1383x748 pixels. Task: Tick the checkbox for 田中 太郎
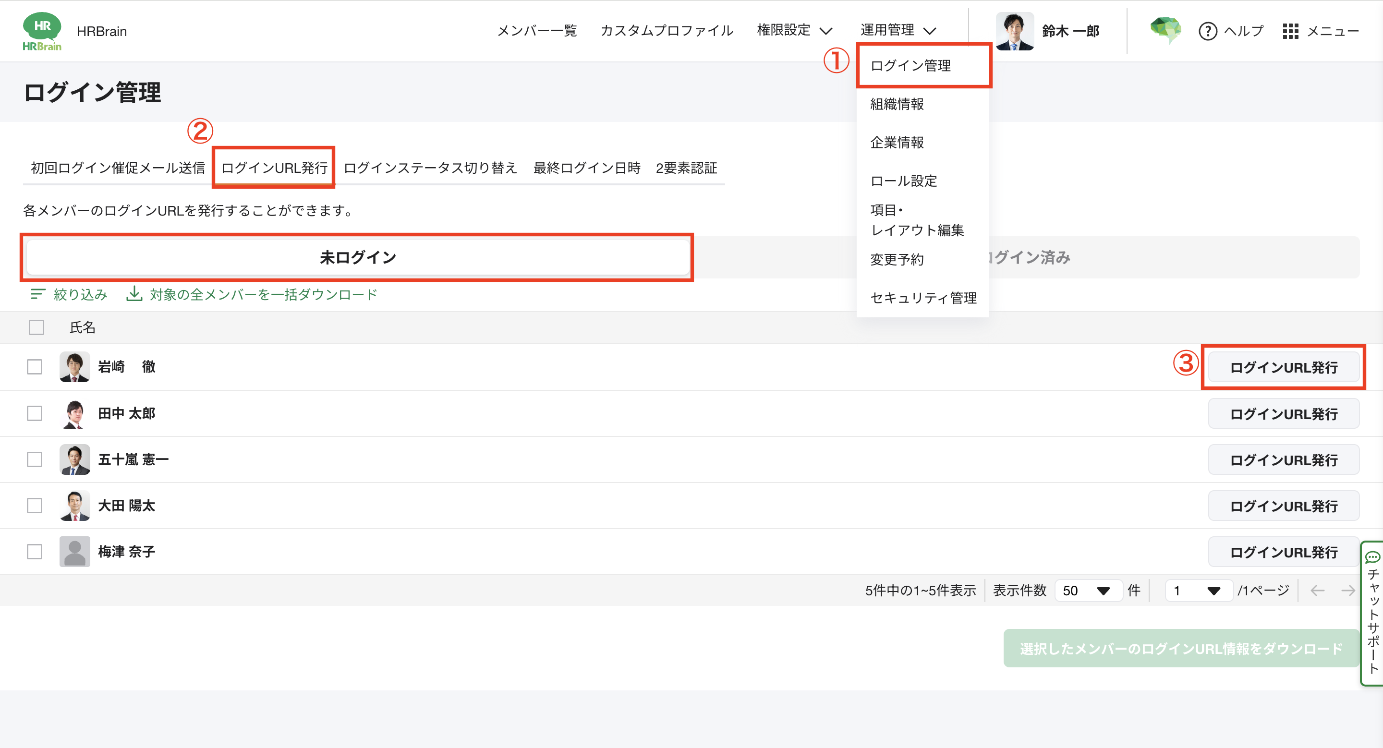tap(35, 413)
